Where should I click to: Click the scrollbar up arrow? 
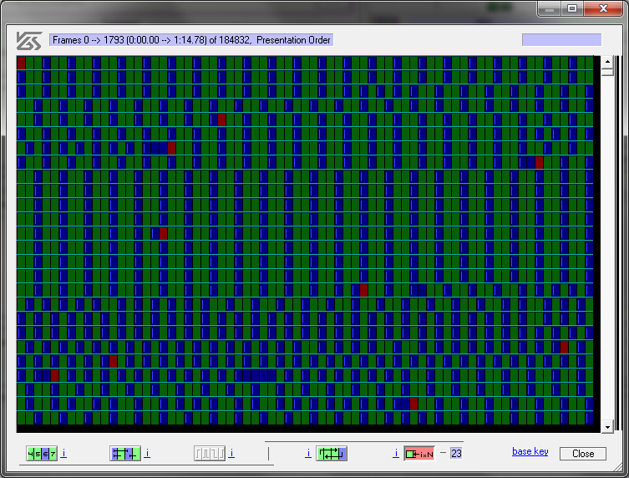607,61
